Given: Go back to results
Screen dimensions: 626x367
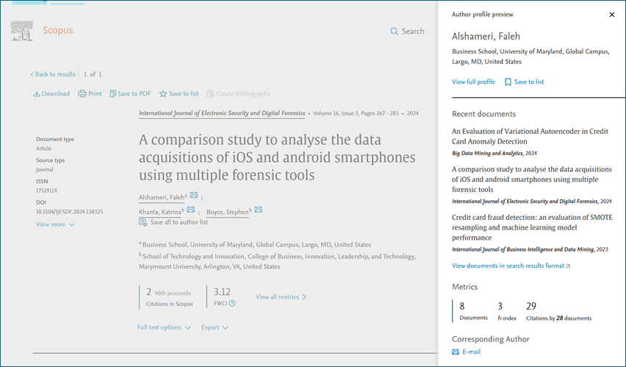Looking at the screenshot, I should 53,74.
